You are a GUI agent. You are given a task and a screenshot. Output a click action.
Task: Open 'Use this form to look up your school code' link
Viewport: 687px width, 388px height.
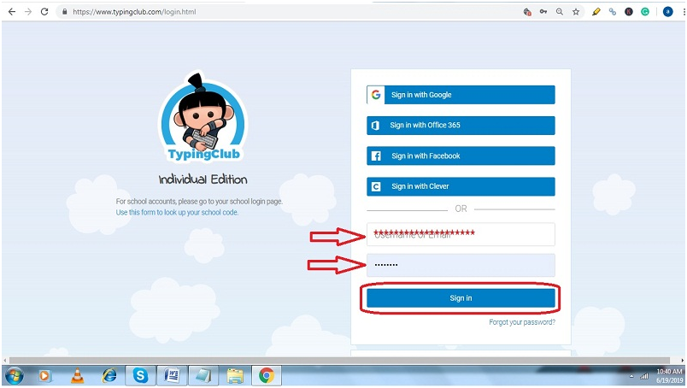pyautogui.click(x=177, y=212)
